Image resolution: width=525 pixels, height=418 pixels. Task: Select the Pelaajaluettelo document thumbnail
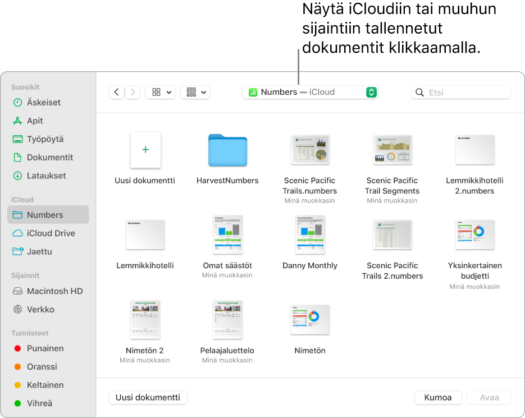227,320
